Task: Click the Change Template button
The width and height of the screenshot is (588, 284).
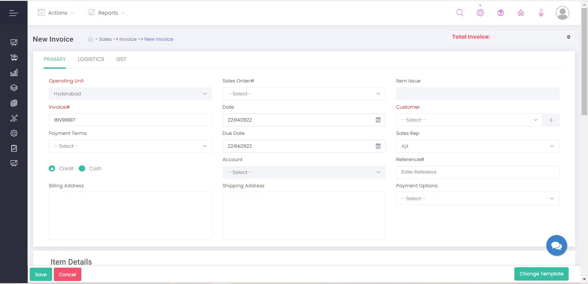Action: pos(541,274)
